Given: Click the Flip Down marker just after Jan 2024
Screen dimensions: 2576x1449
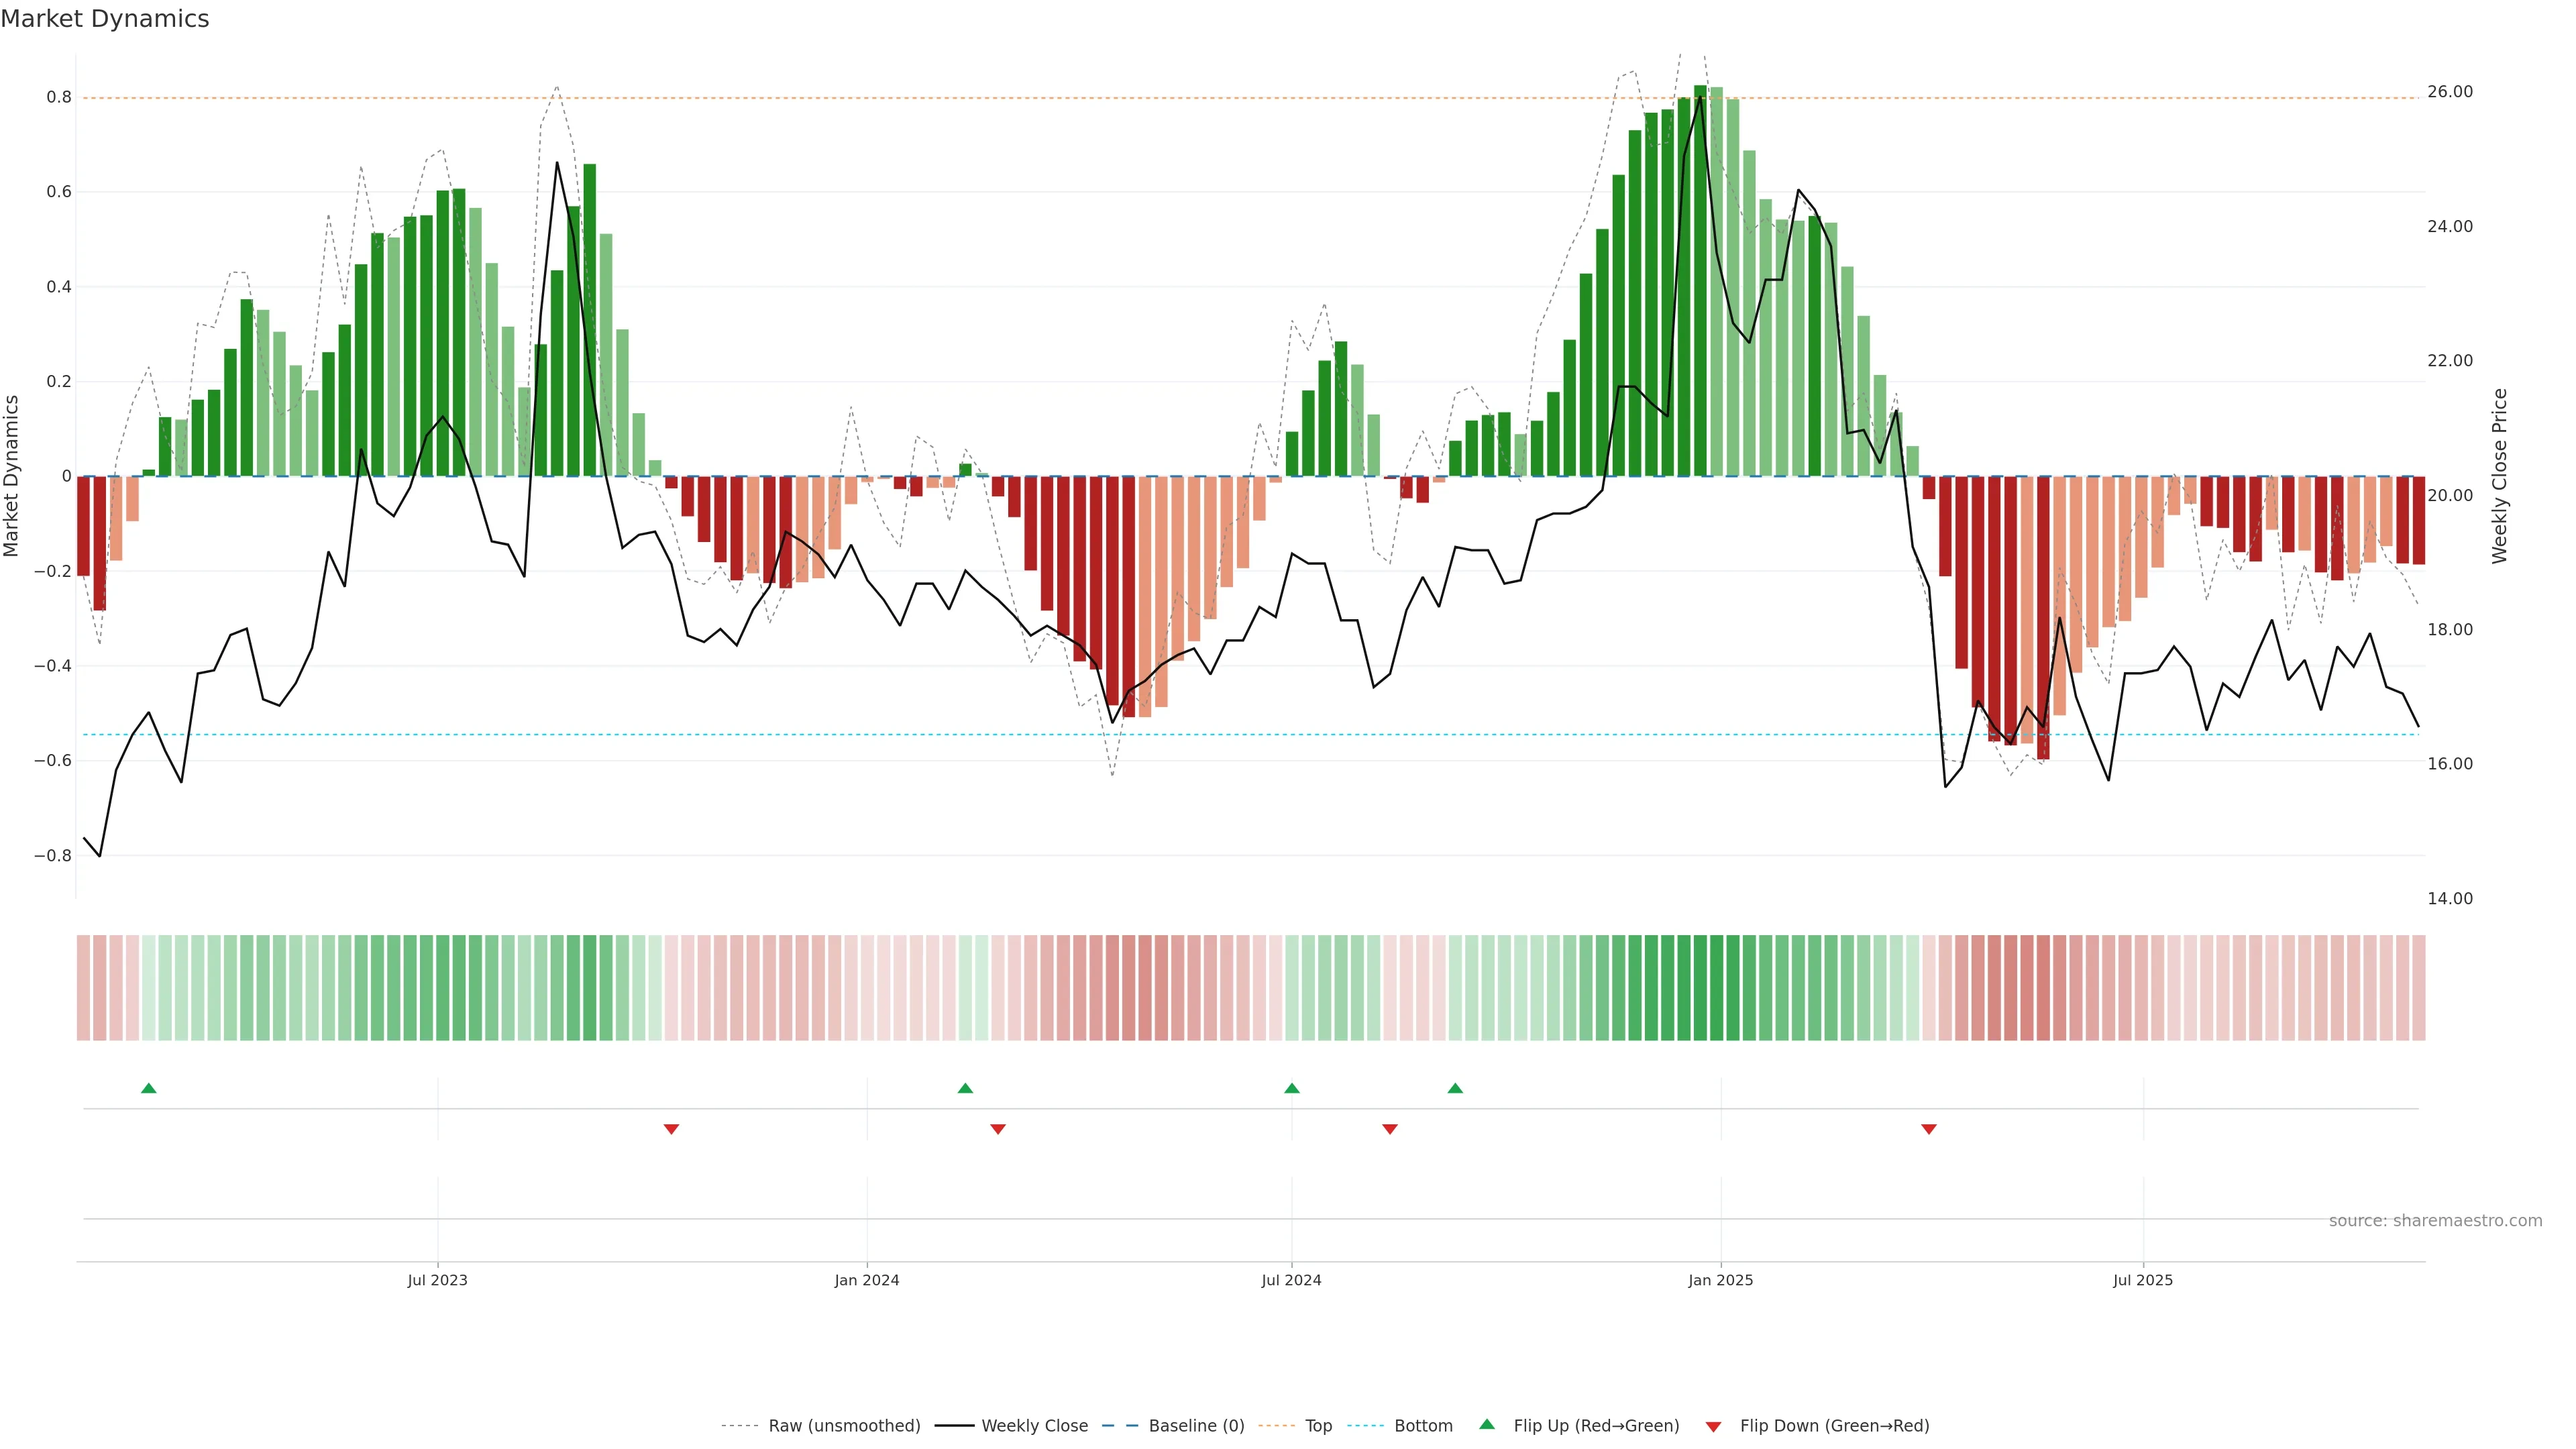Looking at the screenshot, I should click(998, 1129).
